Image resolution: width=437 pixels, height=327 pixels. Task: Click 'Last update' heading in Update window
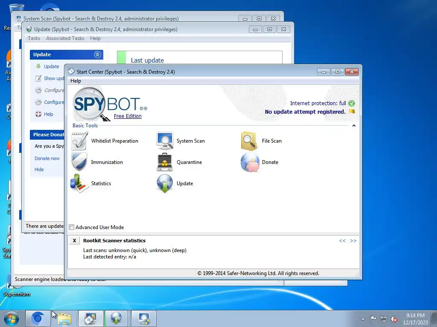147,60
